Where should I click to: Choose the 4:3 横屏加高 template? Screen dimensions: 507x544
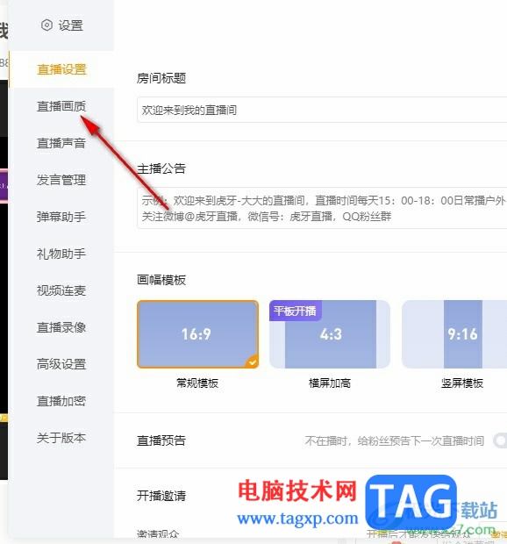tap(330, 334)
